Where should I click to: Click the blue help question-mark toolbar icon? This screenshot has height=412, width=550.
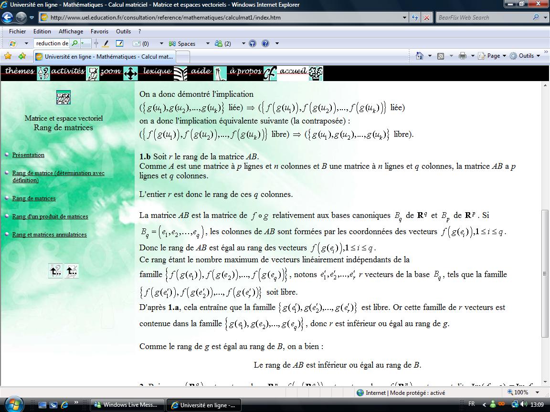[265, 43]
